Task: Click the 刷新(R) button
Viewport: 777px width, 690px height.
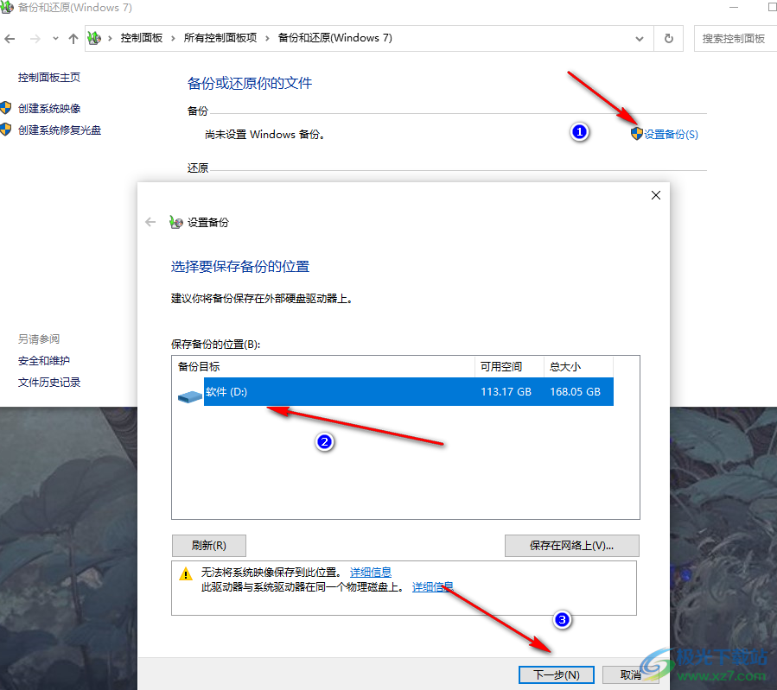Action: [x=209, y=546]
